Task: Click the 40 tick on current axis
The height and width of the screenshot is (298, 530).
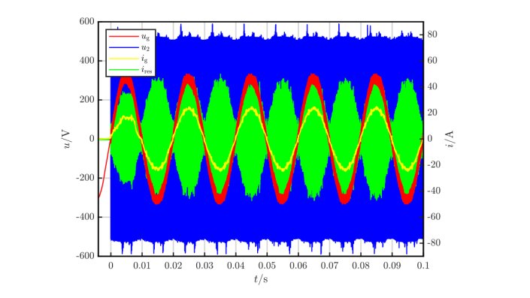Action: point(432,86)
